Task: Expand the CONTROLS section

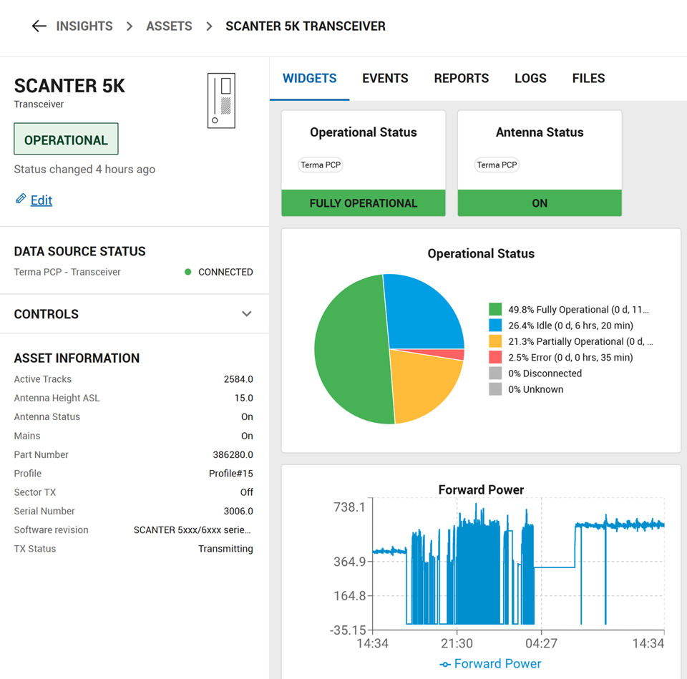Action: [246, 313]
